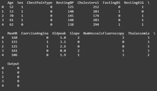
Task: Click the Age value 70
Action: 11,16
